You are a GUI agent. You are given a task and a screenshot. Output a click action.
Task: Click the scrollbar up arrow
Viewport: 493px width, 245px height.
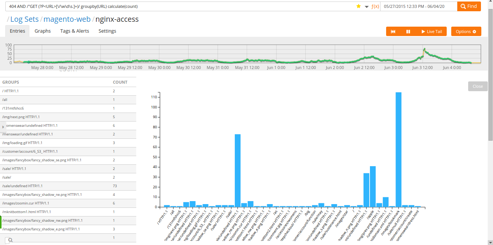(490, 3)
